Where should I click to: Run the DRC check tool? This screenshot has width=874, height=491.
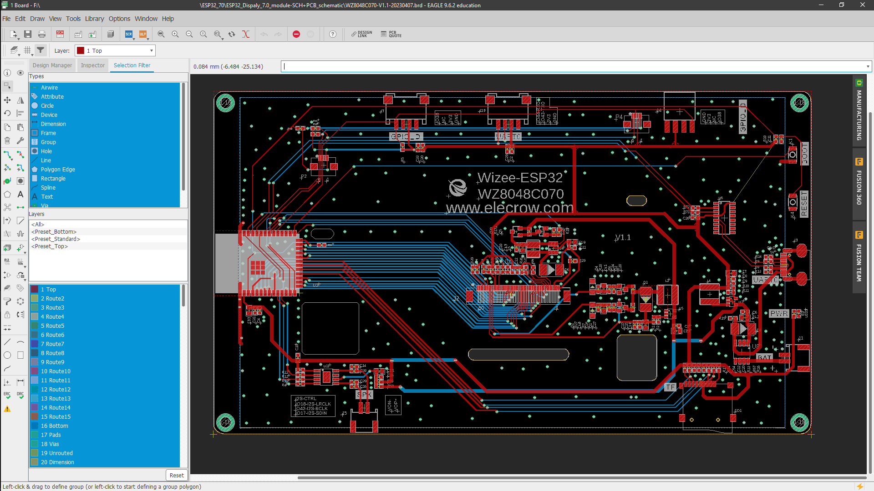[x=20, y=395]
